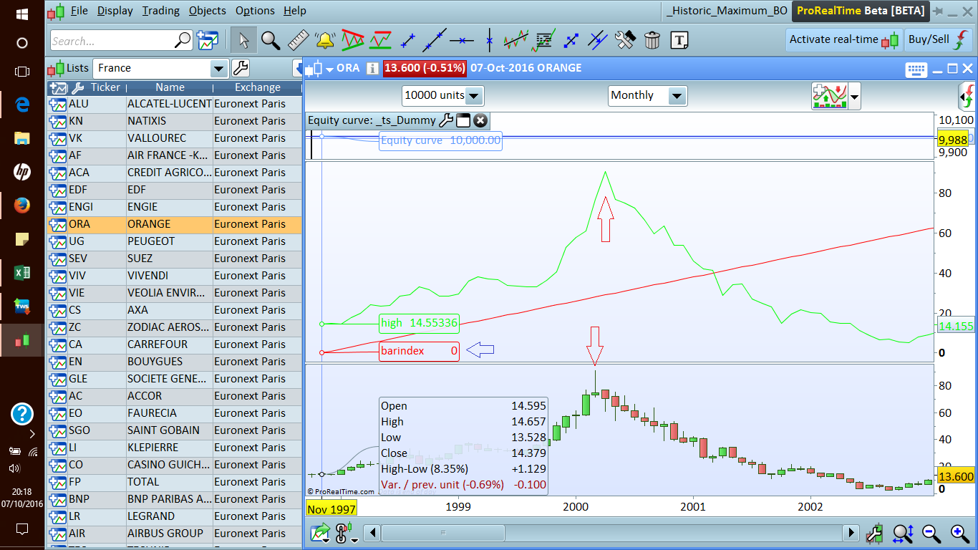This screenshot has width=978, height=550.
Task: Open the Windows Start menu
Action: tap(22, 14)
